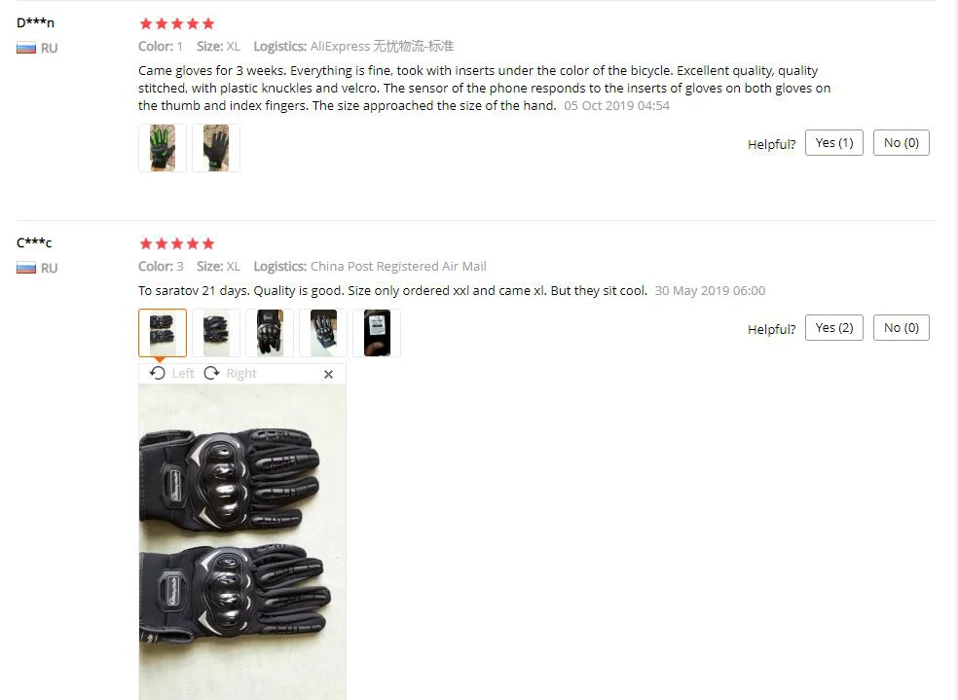Screen dimensions: 958x700
Task: Mark C***c's review helpful with Yes (2)
Action: [834, 328]
